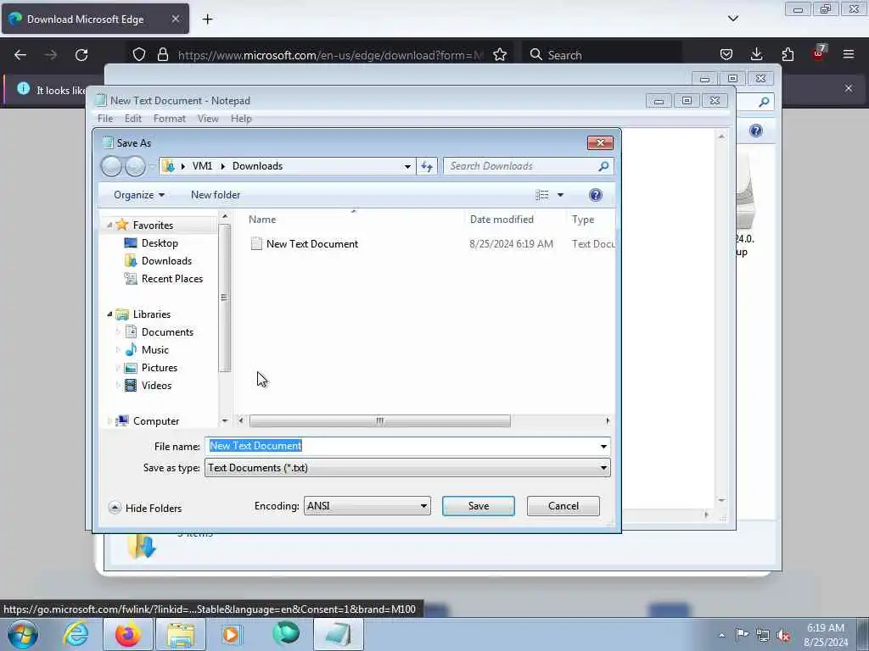Open the Organize dropdown menu
The height and width of the screenshot is (651, 869).
139,195
